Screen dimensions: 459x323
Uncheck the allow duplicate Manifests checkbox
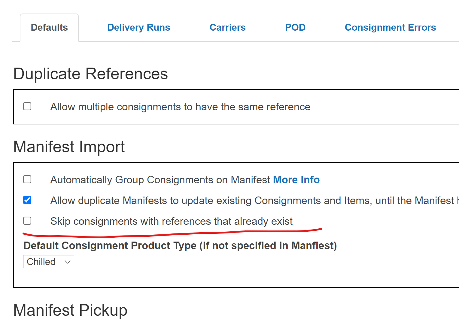tap(27, 200)
